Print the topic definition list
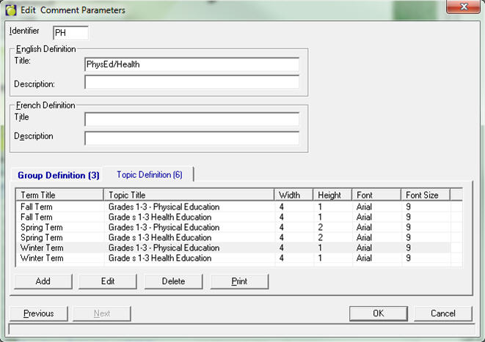The width and height of the screenshot is (485, 342). point(239,281)
